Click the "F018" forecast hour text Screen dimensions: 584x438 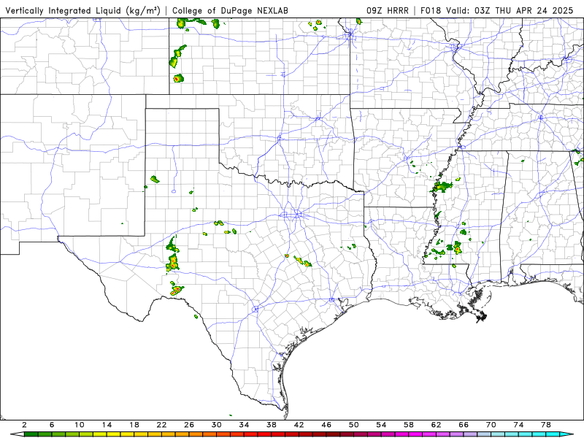point(431,11)
